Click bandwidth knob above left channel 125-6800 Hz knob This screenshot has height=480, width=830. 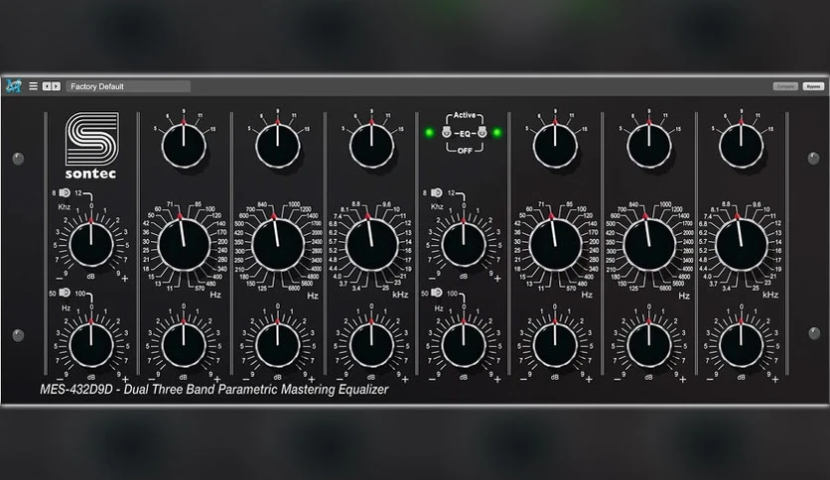277,146
